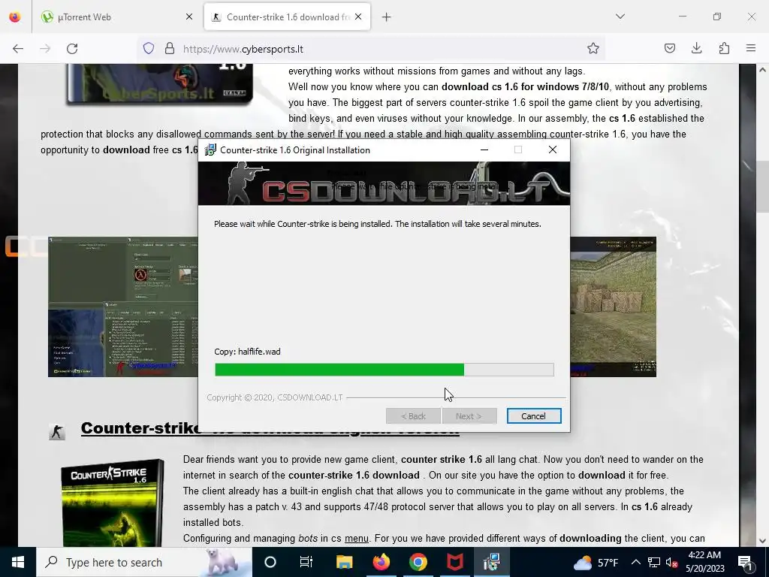Open the Windows Start menu
The width and height of the screenshot is (769, 577).
point(18,562)
